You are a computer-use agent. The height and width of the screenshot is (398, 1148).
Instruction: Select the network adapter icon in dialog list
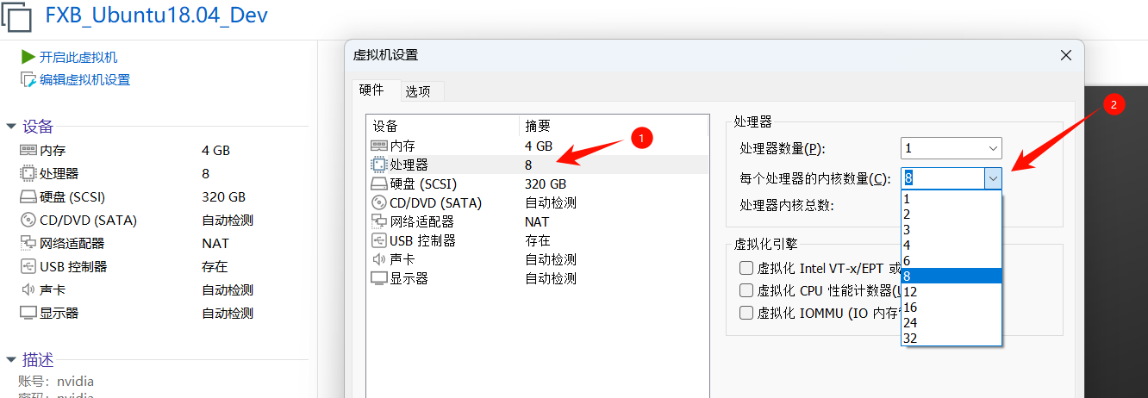point(378,221)
